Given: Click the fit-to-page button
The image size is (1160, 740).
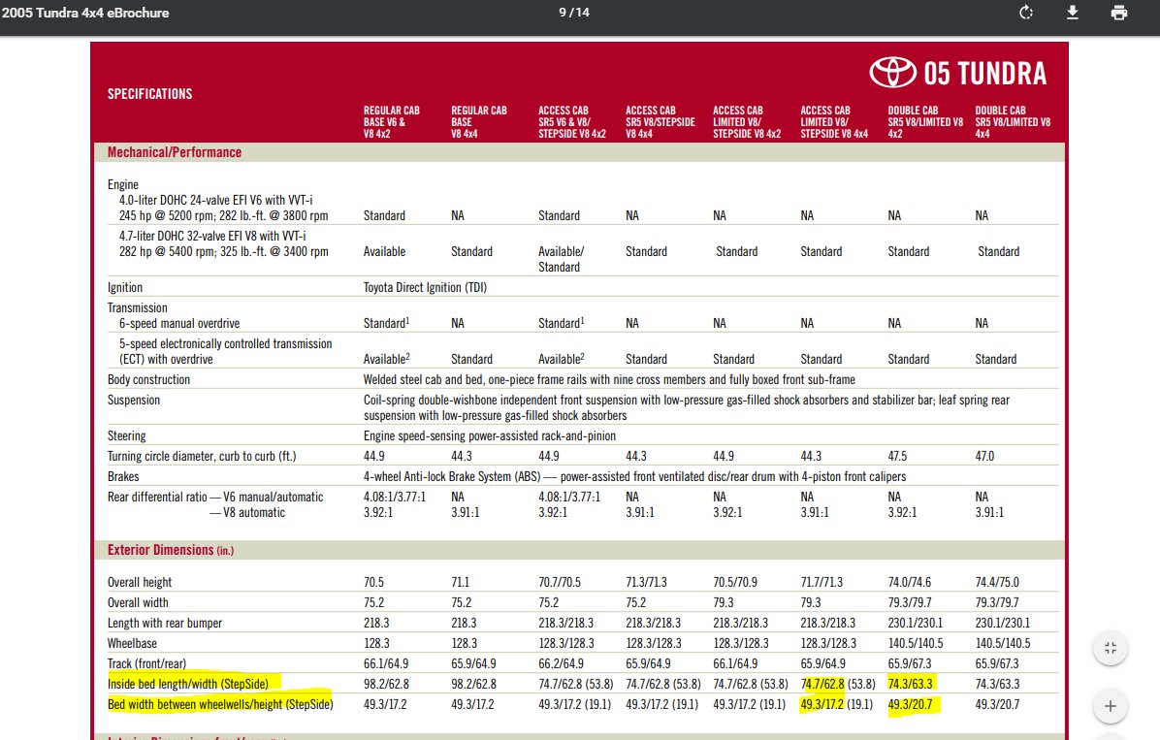Looking at the screenshot, I should (1111, 648).
